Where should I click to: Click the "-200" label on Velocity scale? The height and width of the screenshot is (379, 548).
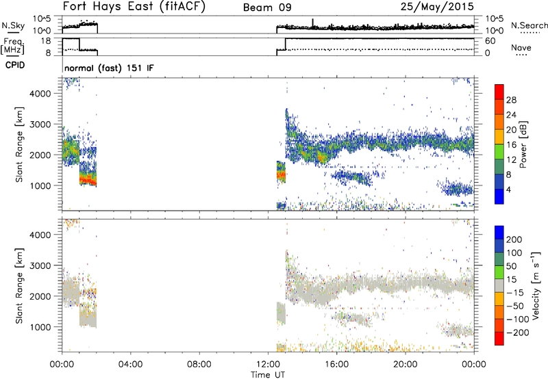[x=517, y=332]
